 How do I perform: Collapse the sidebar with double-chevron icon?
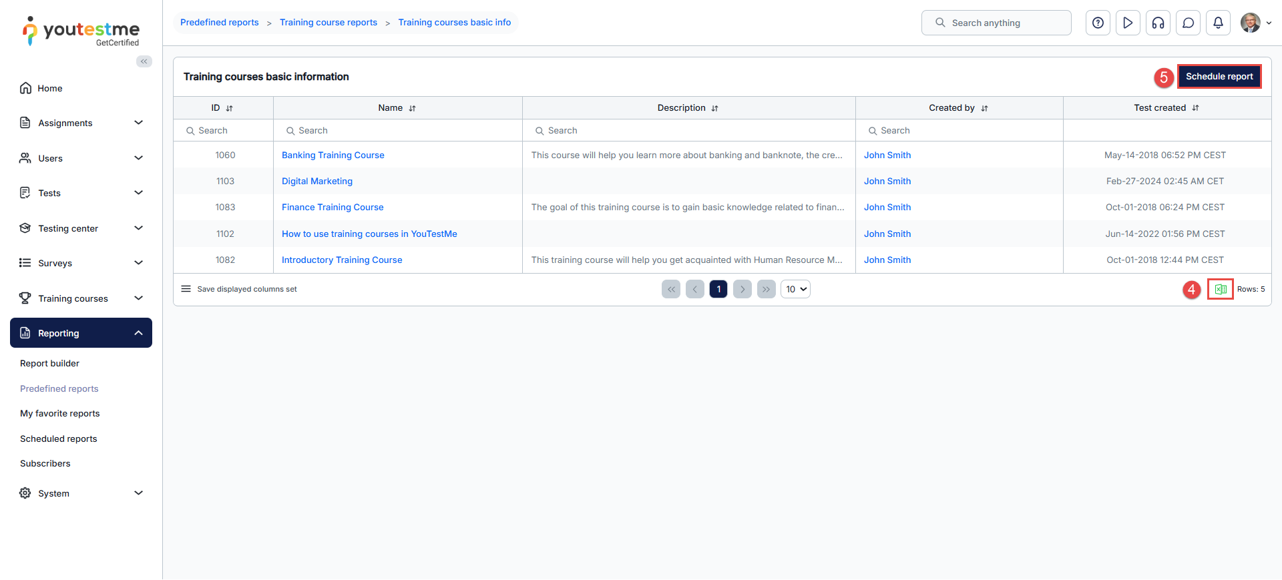pos(144,61)
